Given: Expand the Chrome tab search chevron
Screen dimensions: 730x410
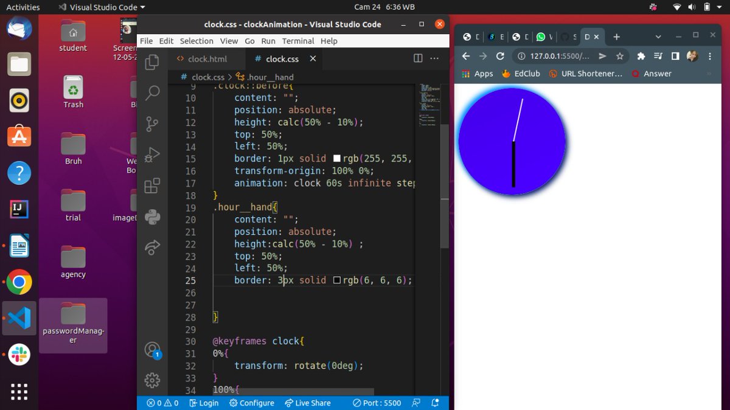Looking at the screenshot, I should point(658,36).
